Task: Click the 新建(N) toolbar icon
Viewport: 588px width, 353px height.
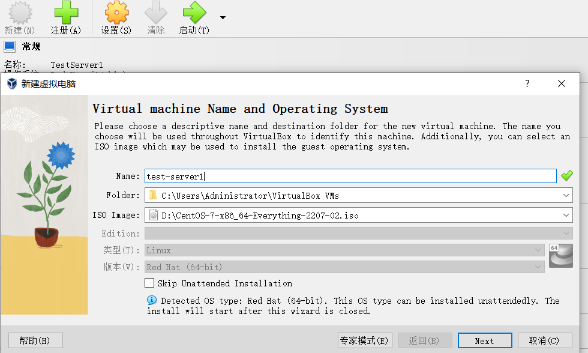Action: coord(20,13)
